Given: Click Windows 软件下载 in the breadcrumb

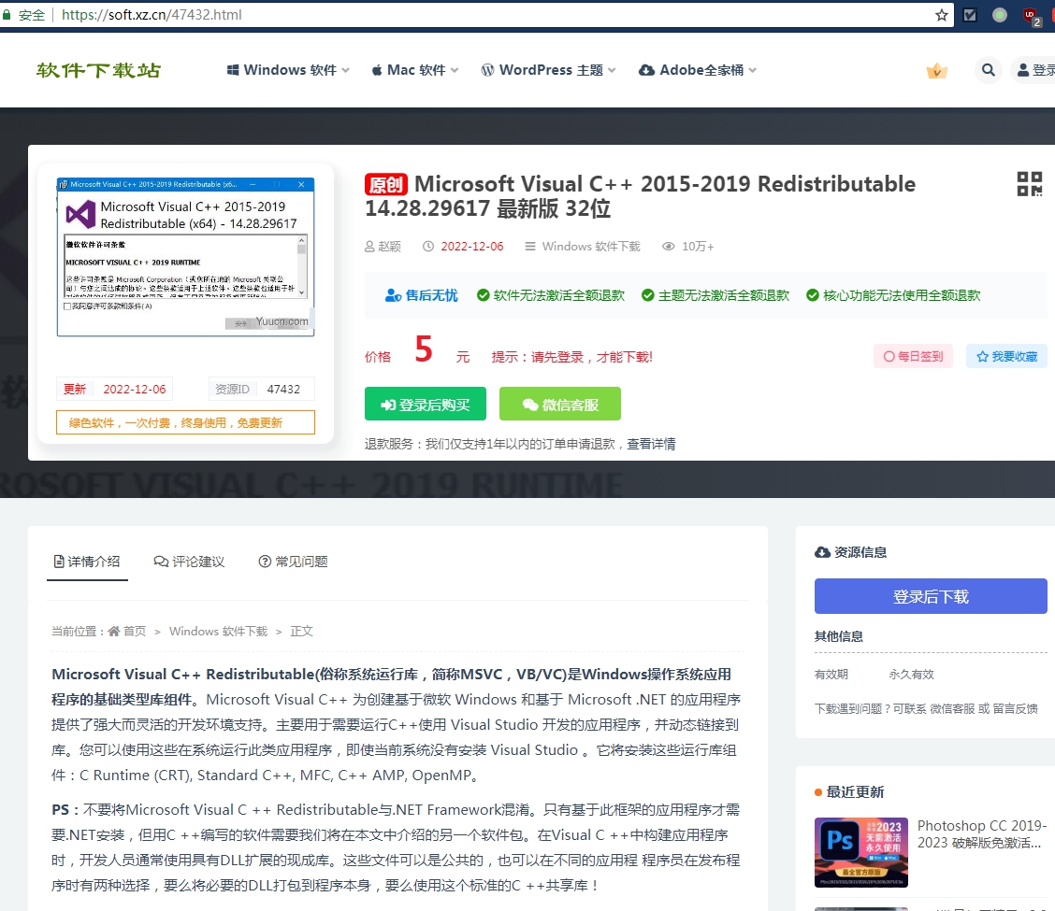Looking at the screenshot, I should [x=219, y=632].
